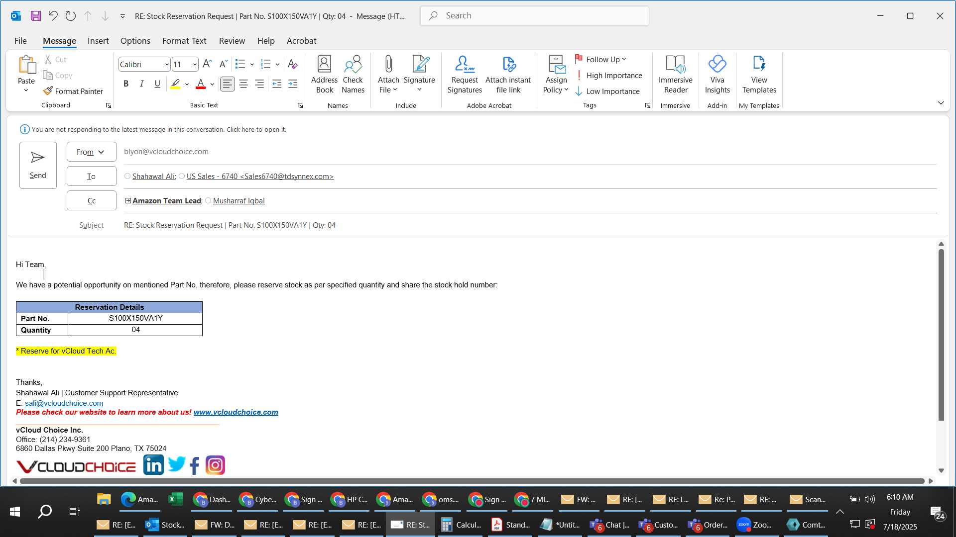Increase font size with grow icon
Viewport: 956px width, 537px height.
pyautogui.click(x=207, y=64)
